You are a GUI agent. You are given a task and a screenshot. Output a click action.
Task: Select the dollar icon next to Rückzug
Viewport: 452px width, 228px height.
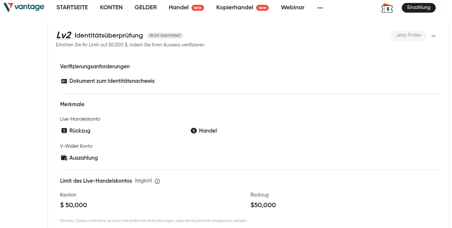click(64, 130)
